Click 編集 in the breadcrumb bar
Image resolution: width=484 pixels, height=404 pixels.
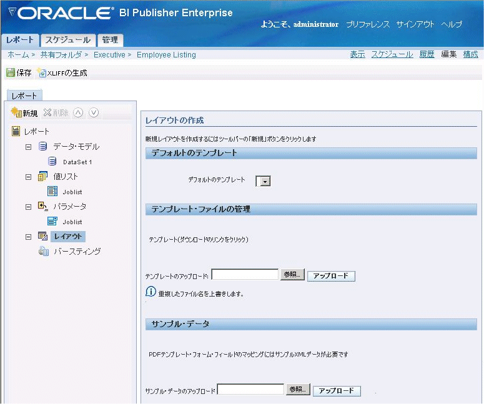click(x=449, y=54)
